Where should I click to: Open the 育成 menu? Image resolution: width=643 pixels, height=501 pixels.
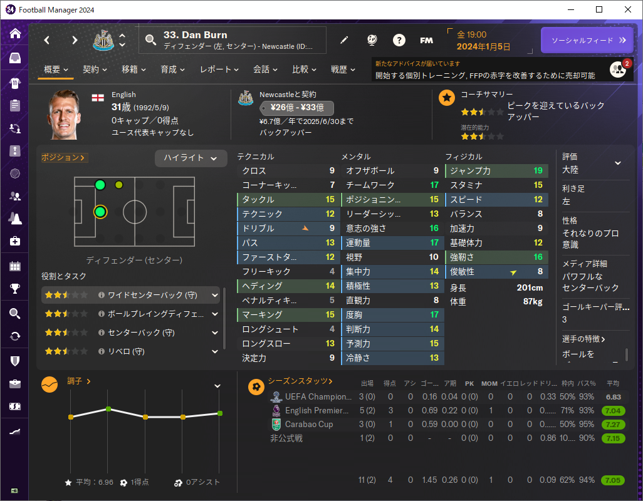(x=172, y=70)
